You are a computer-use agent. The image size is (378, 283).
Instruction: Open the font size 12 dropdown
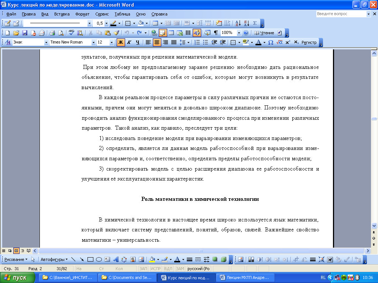tap(111, 42)
